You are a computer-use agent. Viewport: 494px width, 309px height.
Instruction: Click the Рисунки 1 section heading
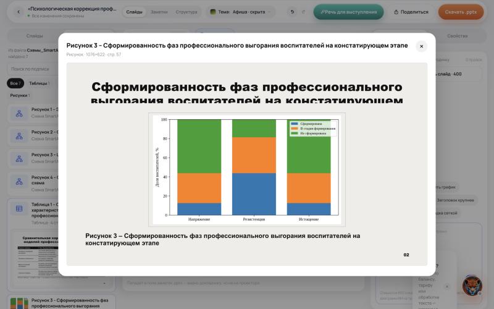[x=20, y=95]
